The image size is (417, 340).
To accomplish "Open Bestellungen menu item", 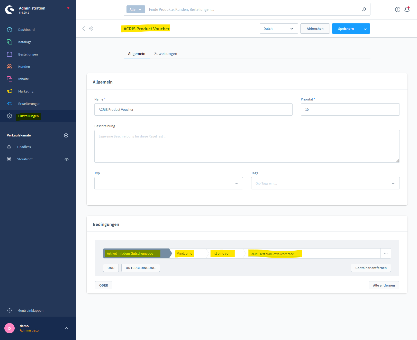I will (x=38, y=54).
